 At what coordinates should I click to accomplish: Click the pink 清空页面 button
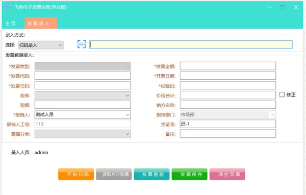(227, 174)
